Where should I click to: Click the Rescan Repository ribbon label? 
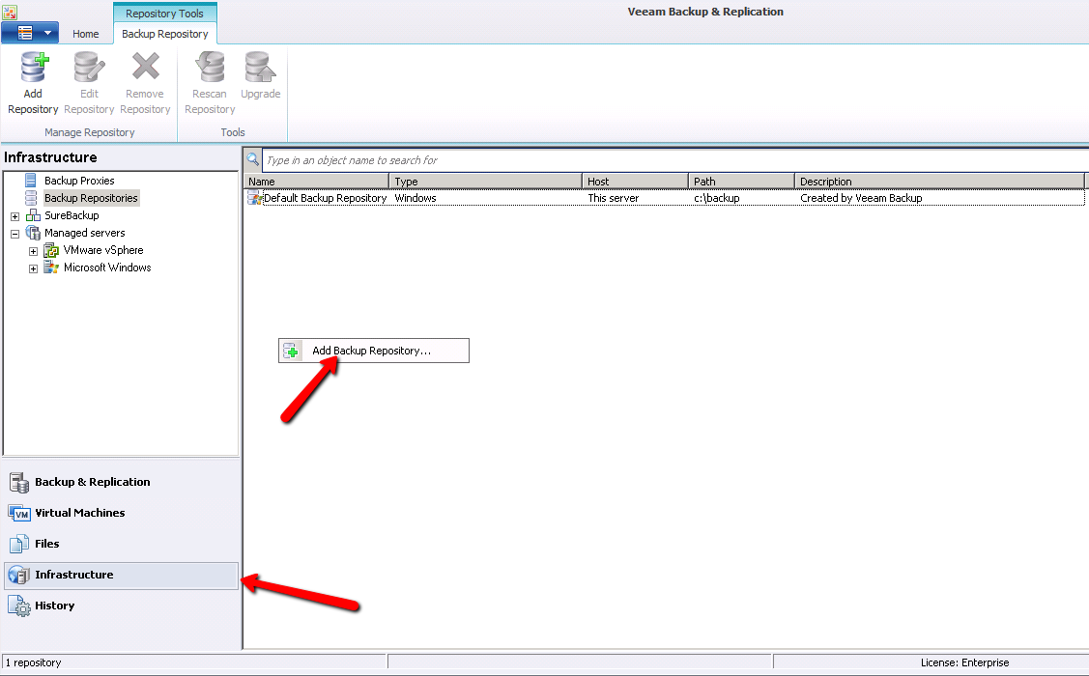pos(210,101)
